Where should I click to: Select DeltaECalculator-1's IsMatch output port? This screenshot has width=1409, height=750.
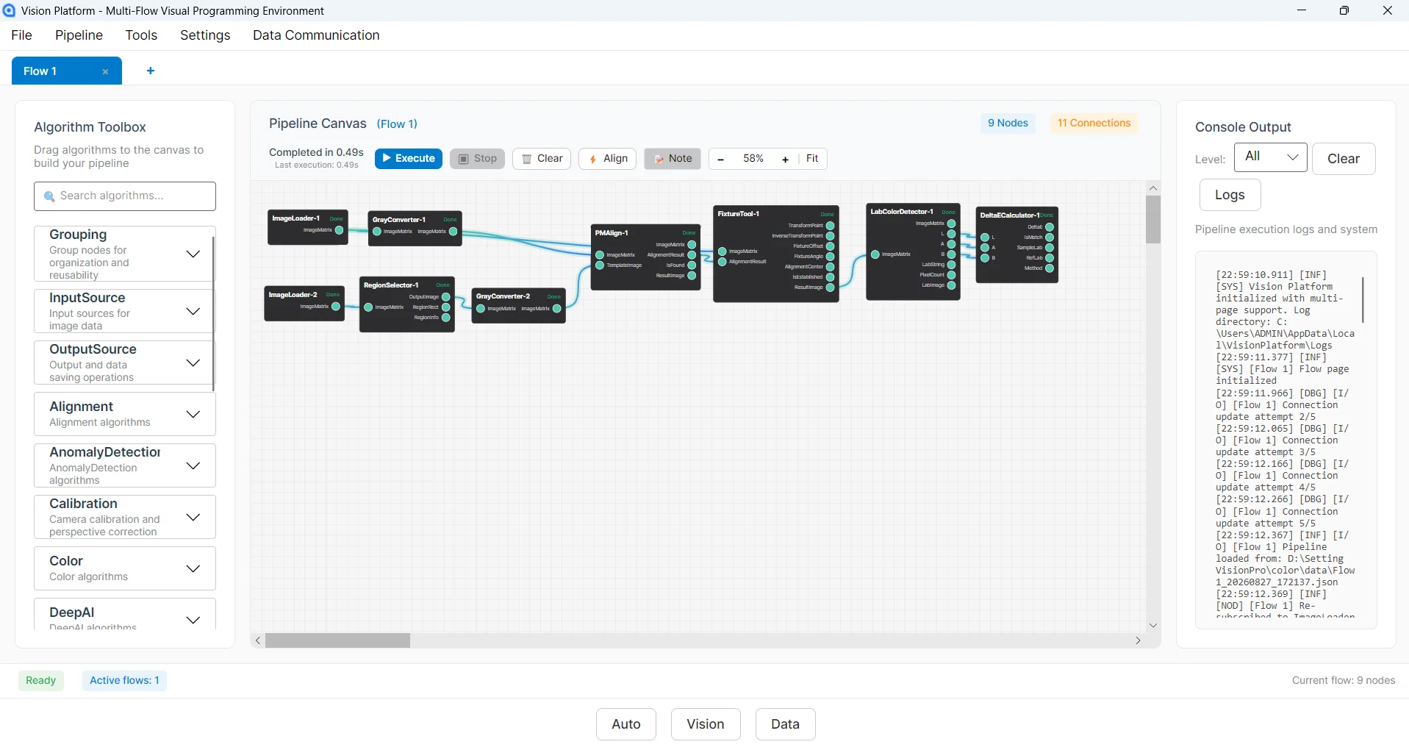tap(1050, 238)
